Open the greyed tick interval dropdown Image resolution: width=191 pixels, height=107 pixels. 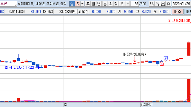pyautogui.click(x=128, y=4)
